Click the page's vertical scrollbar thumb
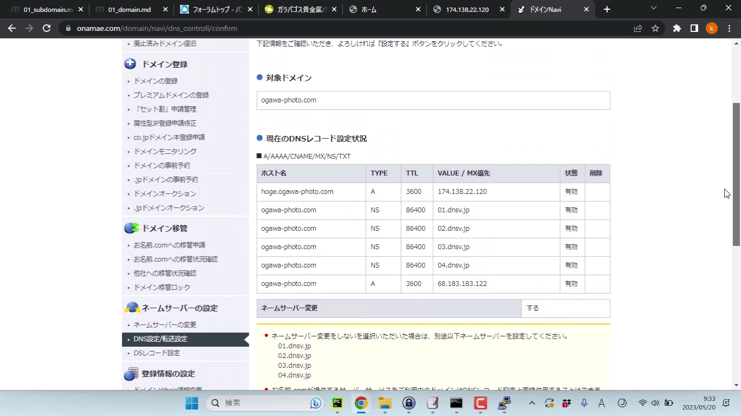 tap(736, 173)
